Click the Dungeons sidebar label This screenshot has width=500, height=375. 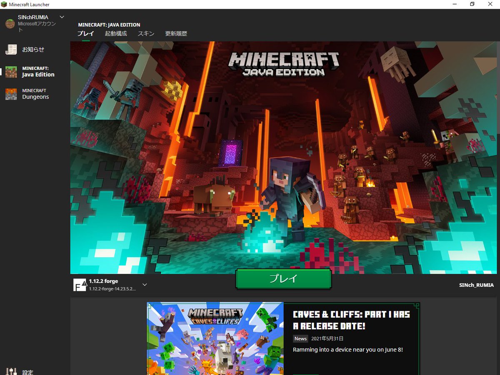pos(35,97)
